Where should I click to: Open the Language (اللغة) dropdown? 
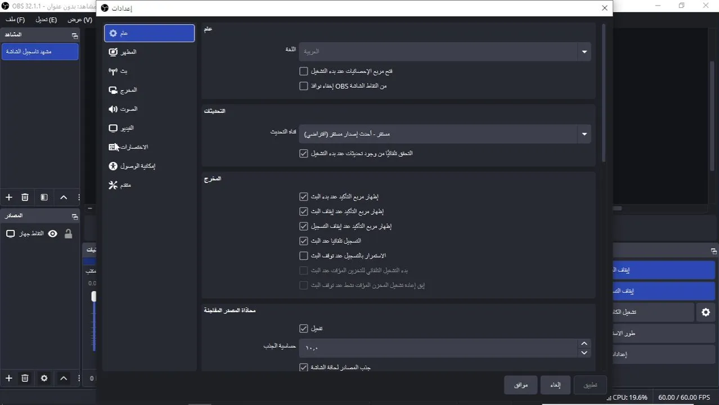tap(445, 52)
